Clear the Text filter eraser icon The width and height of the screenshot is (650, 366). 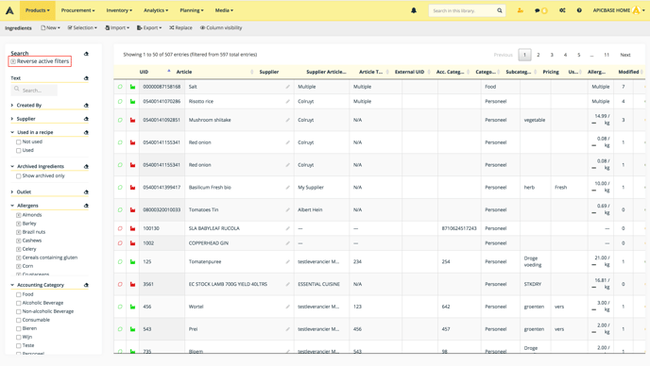(x=86, y=78)
